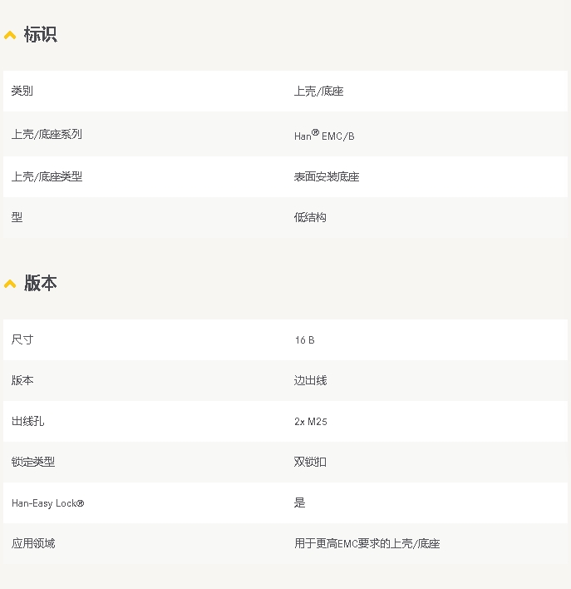The width and height of the screenshot is (571, 589).
Task: Select the 双锁扣 value
Action: [310, 462]
